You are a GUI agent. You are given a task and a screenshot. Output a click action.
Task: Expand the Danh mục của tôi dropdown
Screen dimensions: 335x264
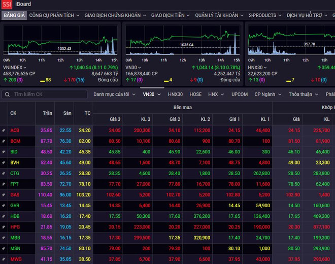point(114,94)
